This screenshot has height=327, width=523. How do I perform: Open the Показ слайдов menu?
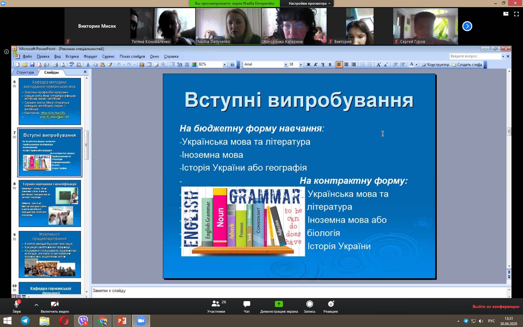pos(132,56)
